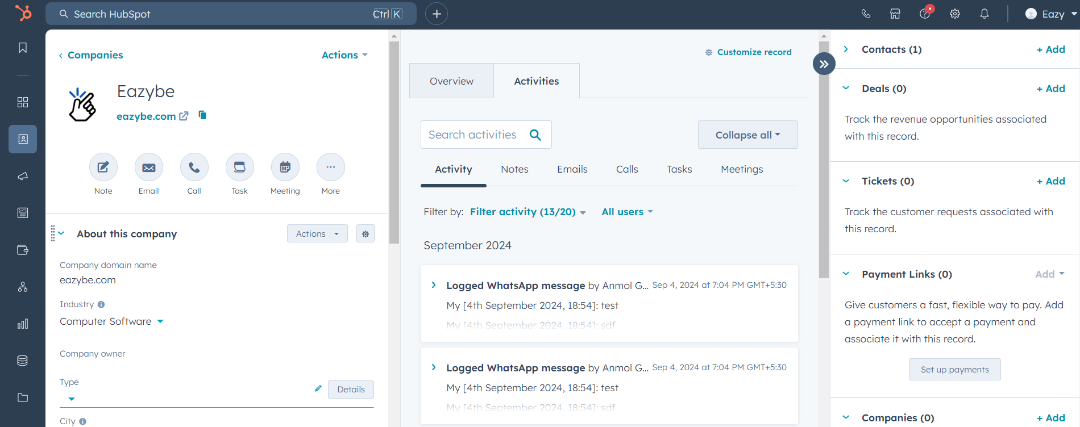The width and height of the screenshot is (1080, 427).
Task: Open the Collapse all dropdown
Action: [x=748, y=135]
